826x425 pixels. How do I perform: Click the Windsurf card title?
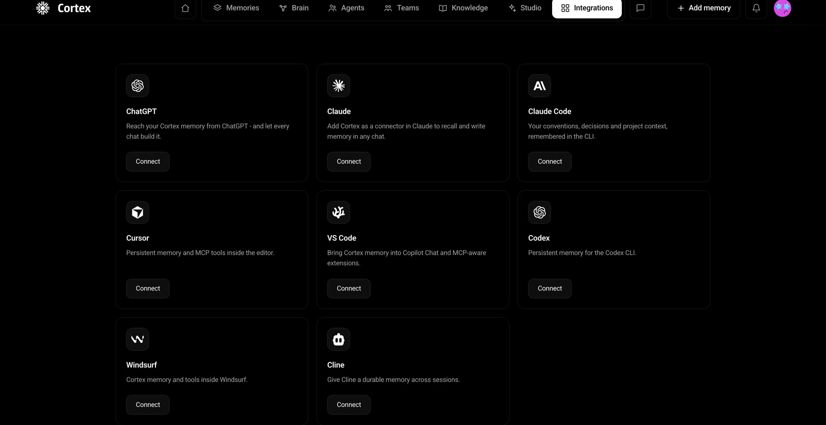pos(141,365)
